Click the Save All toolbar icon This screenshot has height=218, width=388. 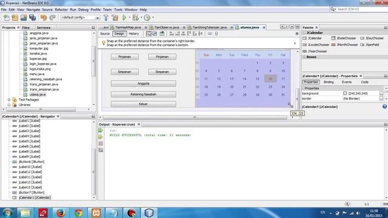pos(32,18)
